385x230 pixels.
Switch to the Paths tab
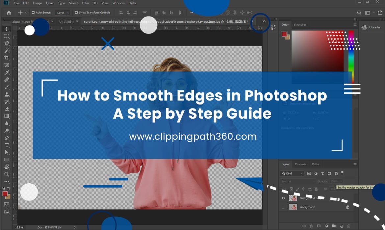click(316, 164)
